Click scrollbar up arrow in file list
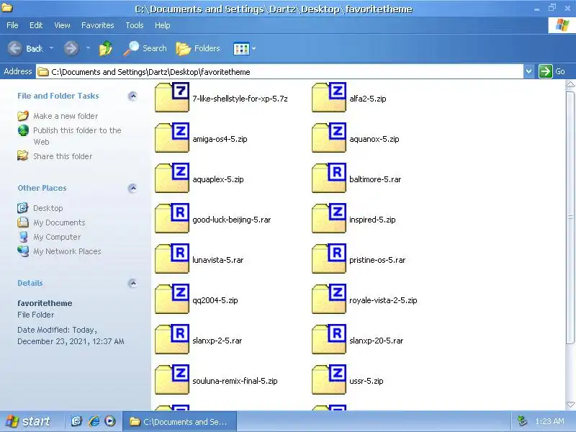Screen dimensions: 576x432 tap(570, 85)
